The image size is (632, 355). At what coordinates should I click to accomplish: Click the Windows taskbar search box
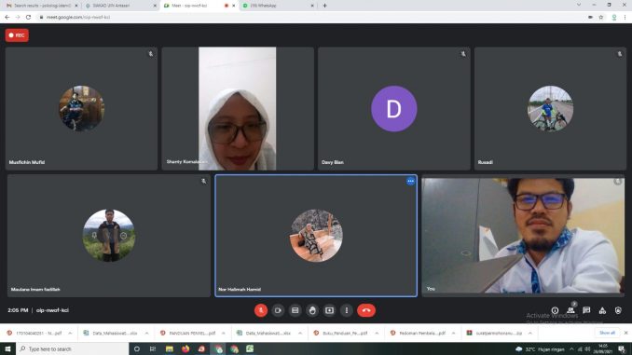[72, 349]
